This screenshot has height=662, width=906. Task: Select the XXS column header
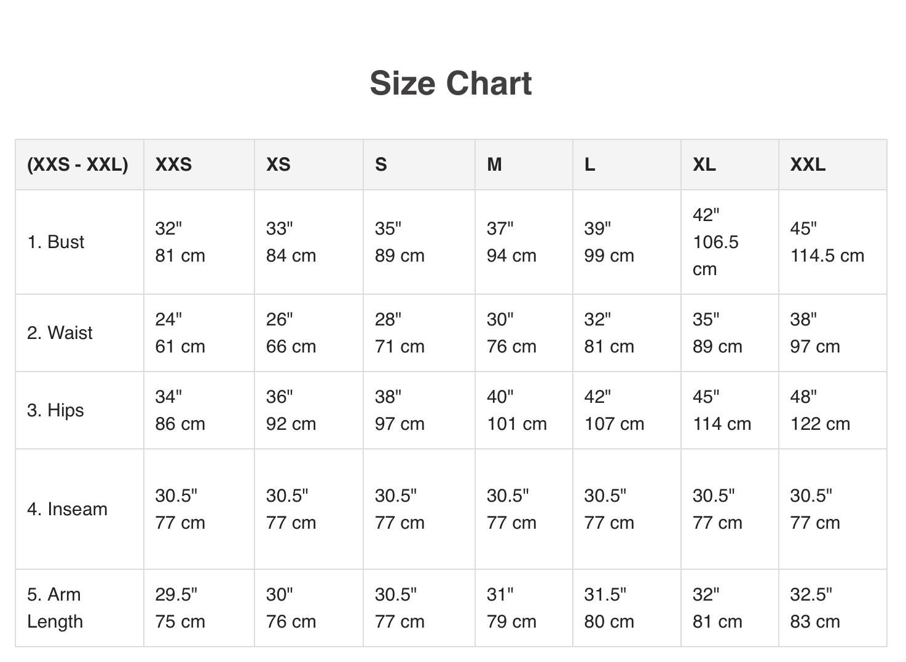173,165
